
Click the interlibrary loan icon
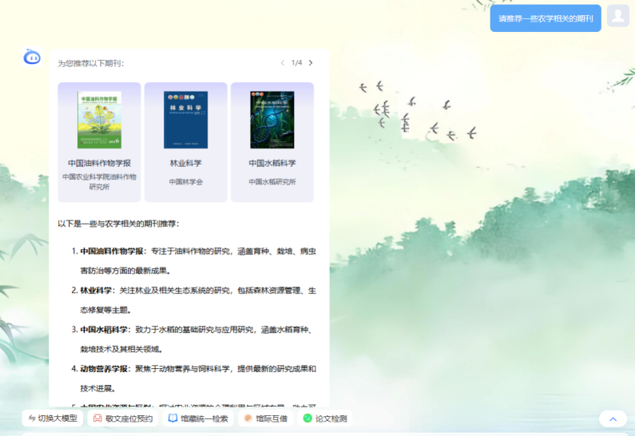(x=248, y=418)
